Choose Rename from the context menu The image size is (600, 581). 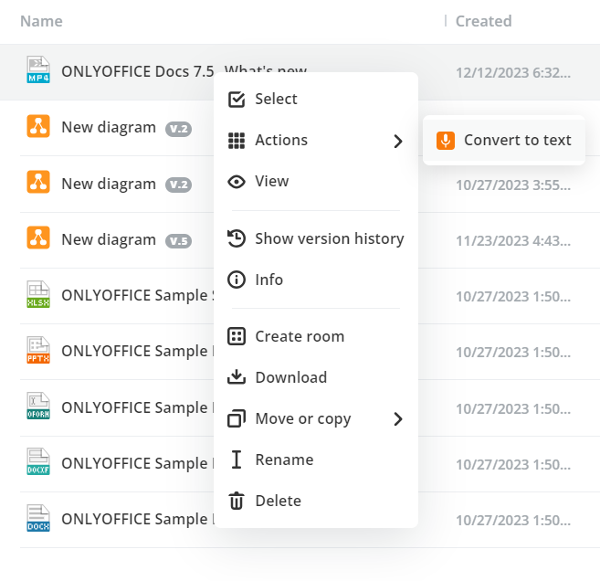click(284, 460)
